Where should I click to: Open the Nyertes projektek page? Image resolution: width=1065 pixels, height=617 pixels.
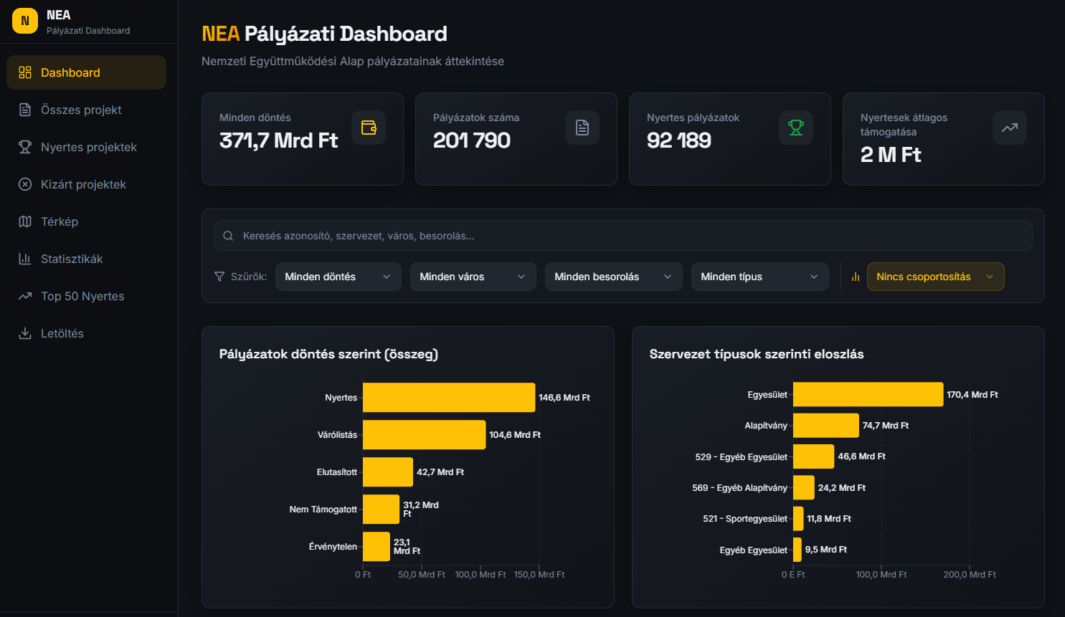point(88,147)
